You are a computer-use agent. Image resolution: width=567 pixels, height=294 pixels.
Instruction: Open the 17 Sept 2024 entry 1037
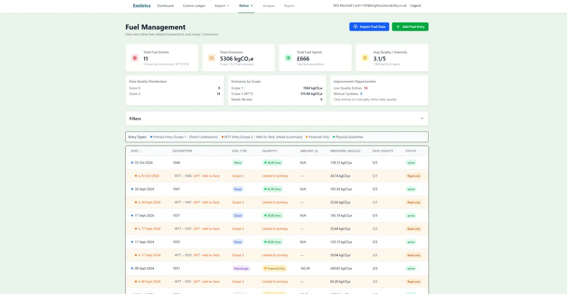click(x=277, y=215)
